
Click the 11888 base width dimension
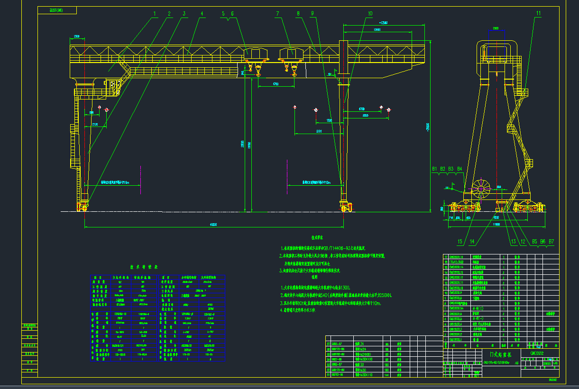[496, 223]
